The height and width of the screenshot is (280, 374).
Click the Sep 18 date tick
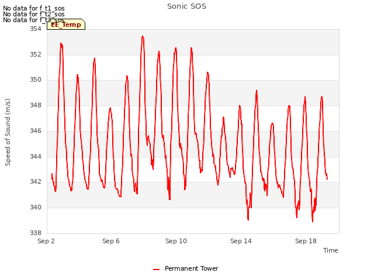point(306,241)
